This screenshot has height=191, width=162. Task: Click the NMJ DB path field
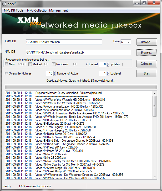click(x=78, y=52)
